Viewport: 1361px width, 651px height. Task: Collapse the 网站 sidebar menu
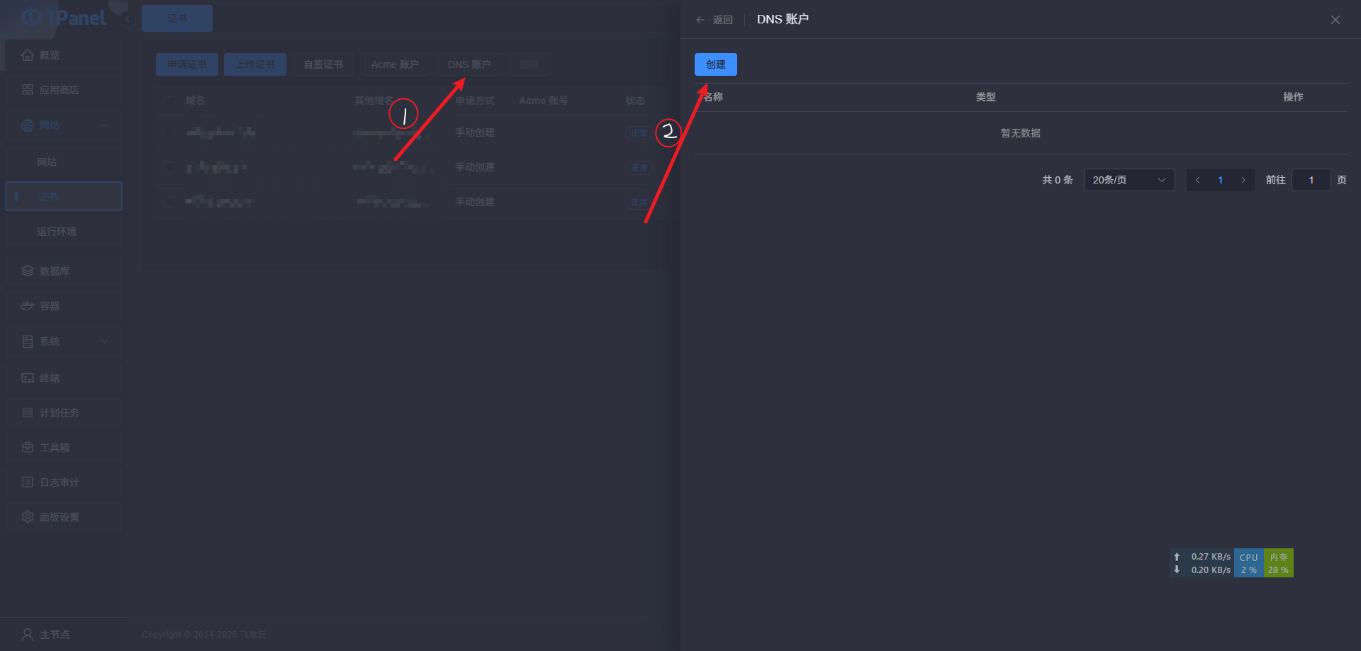[104, 125]
